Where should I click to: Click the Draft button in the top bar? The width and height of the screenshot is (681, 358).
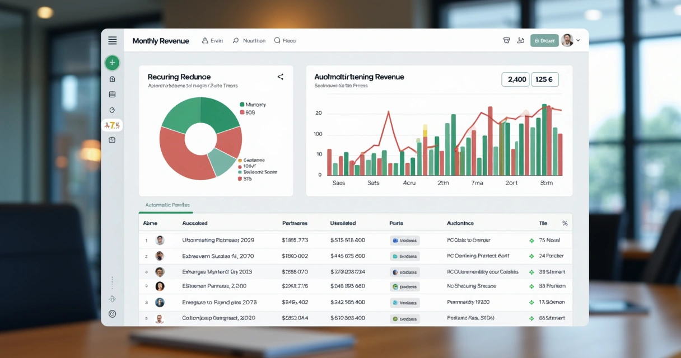click(544, 40)
